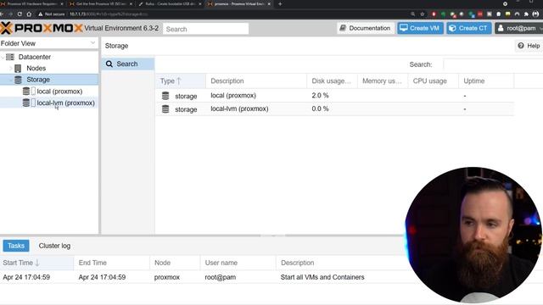The height and width of the screenshot is (305, 543).
Task: Switch to the Tasks tab
Action: click(16, 246)
